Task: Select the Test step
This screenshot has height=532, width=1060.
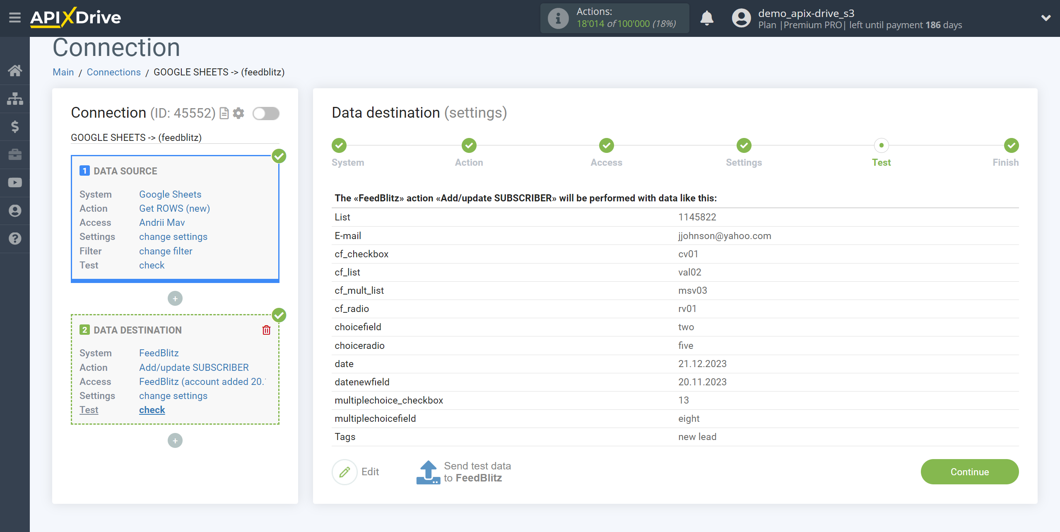Action: [882, 145]
